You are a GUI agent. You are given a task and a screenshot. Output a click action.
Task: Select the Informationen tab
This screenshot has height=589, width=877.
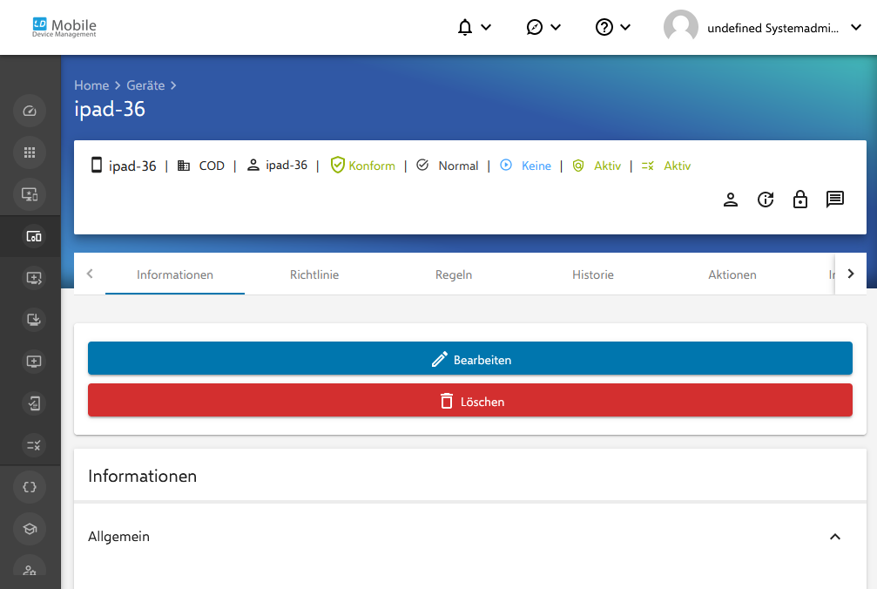tap(175, 274)
